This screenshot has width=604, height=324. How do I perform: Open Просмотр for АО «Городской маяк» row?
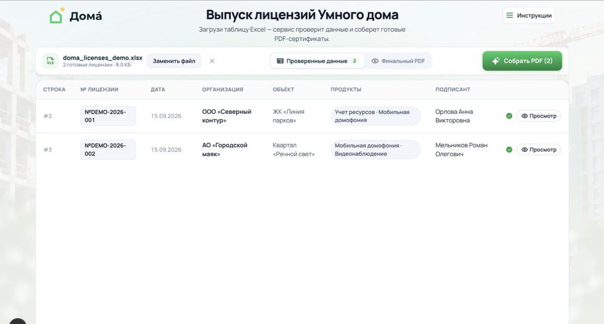point(539,149)
